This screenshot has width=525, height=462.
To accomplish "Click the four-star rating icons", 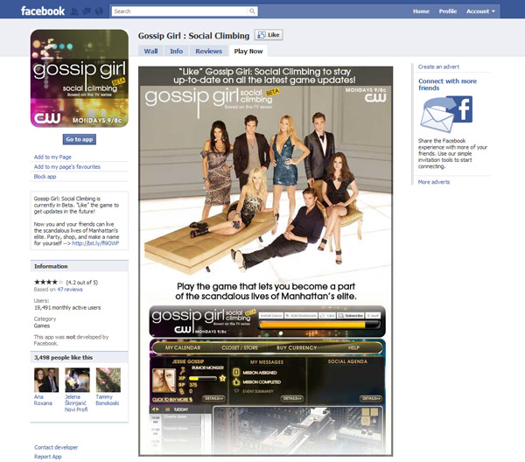I will pos(48,283).
